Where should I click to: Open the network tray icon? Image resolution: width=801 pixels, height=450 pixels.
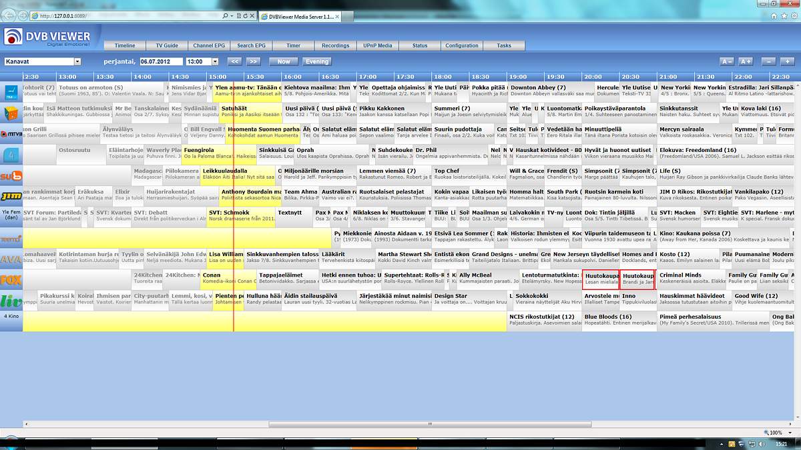(752, 443)
